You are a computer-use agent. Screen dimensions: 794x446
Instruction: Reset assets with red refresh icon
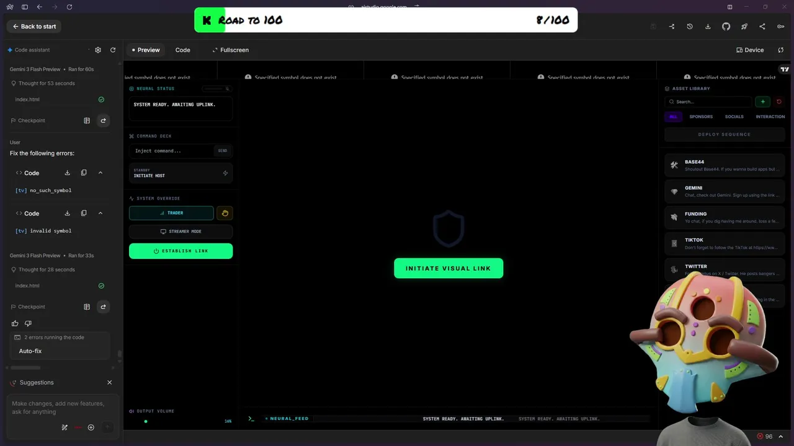point(779,102)
